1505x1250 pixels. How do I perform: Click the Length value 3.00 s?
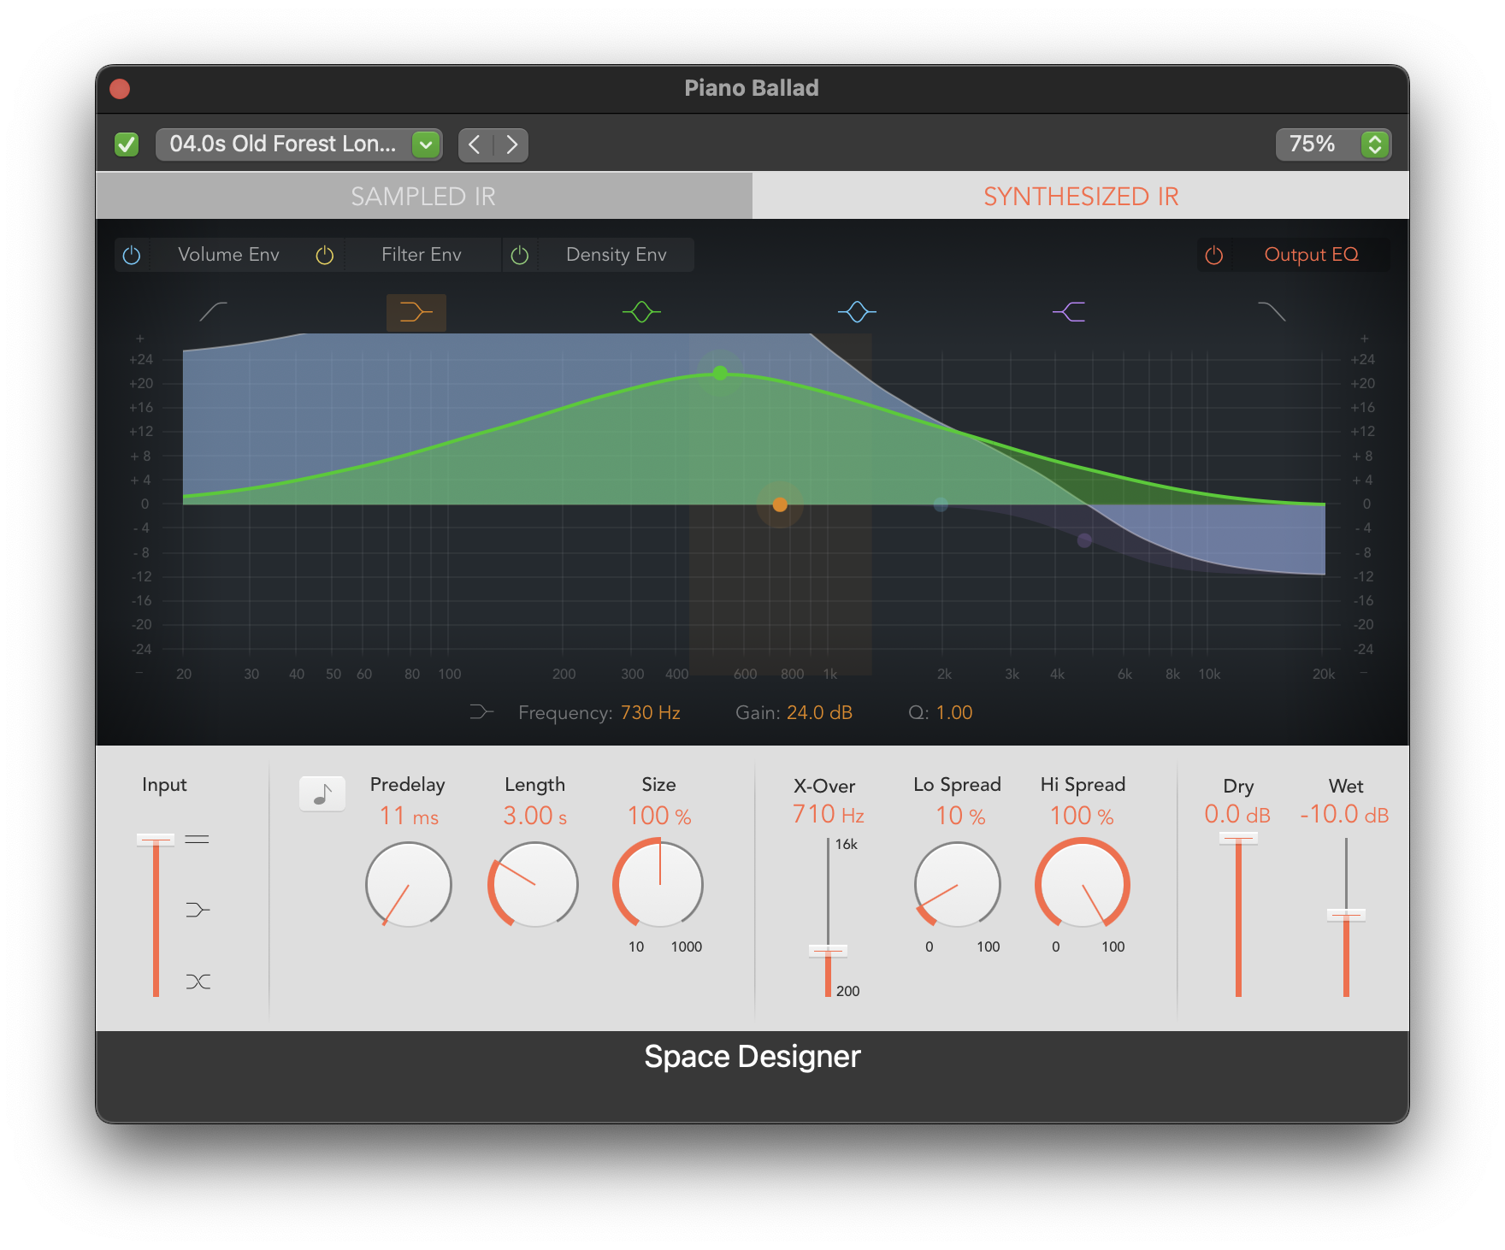(535, 817)
